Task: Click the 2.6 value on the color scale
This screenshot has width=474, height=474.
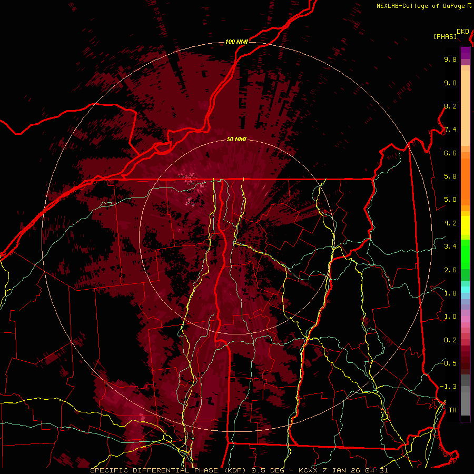Action: [450, 270]
